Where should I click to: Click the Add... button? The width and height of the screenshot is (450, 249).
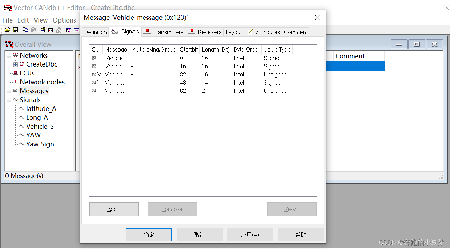[114, 209]
